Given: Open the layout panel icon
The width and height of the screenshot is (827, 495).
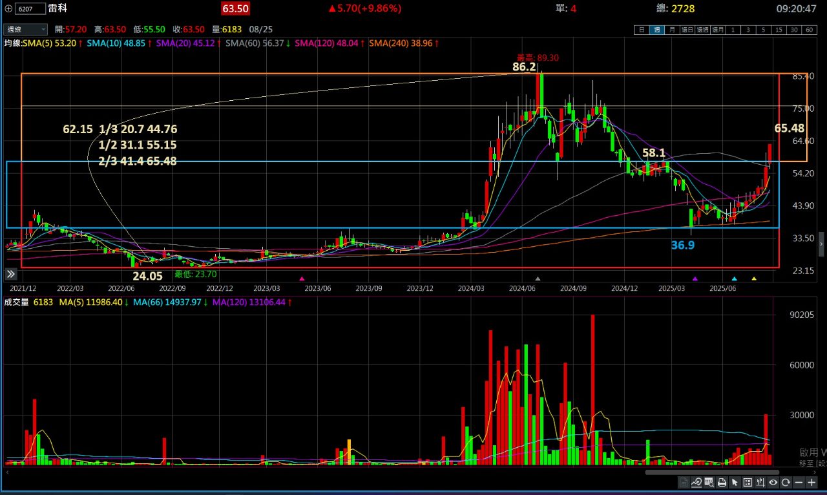Looking at the screenshot, I should [x=748, y=483].
